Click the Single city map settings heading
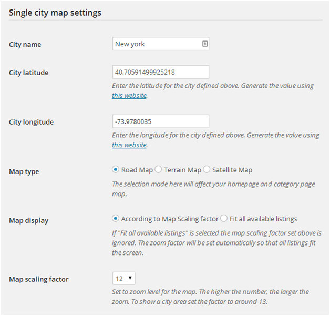The image size is (330, 316). coord(55,12)
